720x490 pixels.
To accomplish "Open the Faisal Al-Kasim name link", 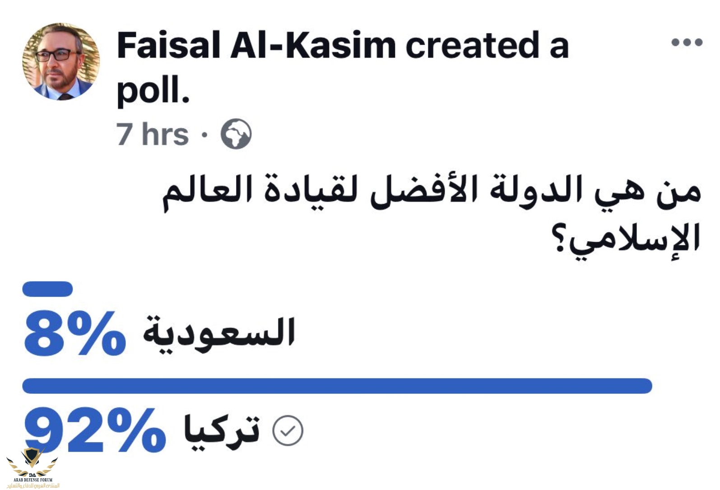I will click(256, 46).
